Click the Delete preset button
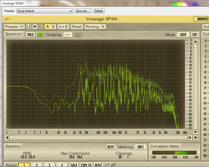209x167 pixels. [99, 11]
